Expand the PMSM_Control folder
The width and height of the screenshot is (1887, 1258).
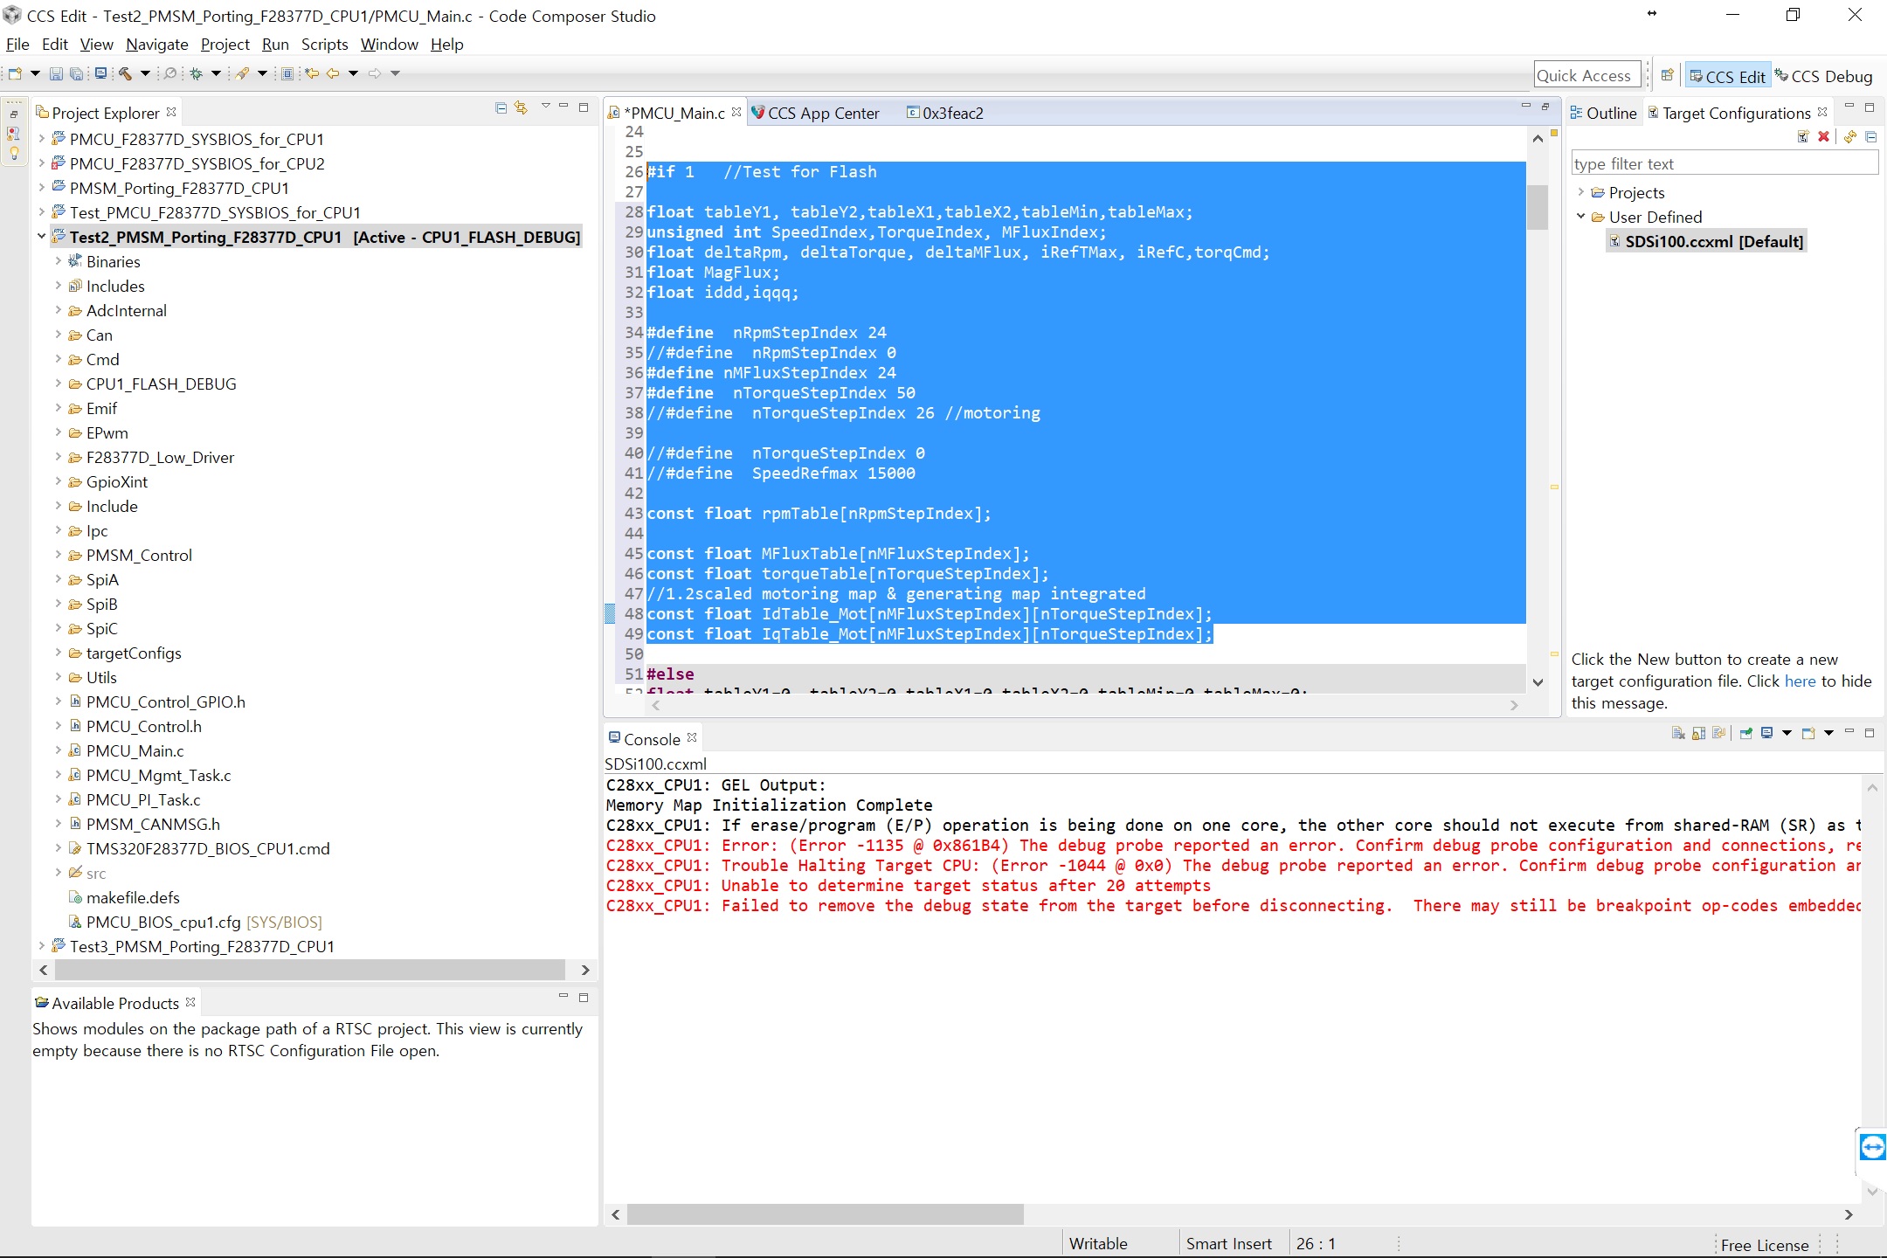coord(58,555)
